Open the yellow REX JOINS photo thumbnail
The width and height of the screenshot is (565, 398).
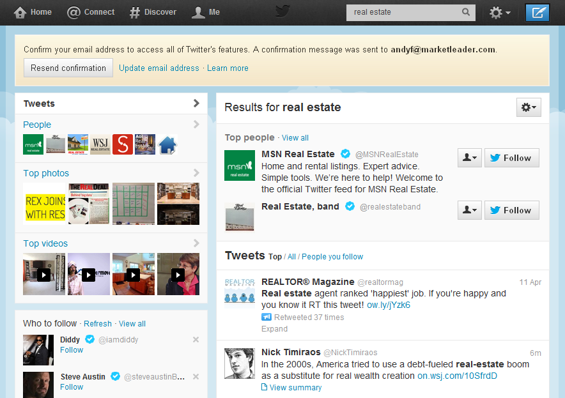click(44, 204)
